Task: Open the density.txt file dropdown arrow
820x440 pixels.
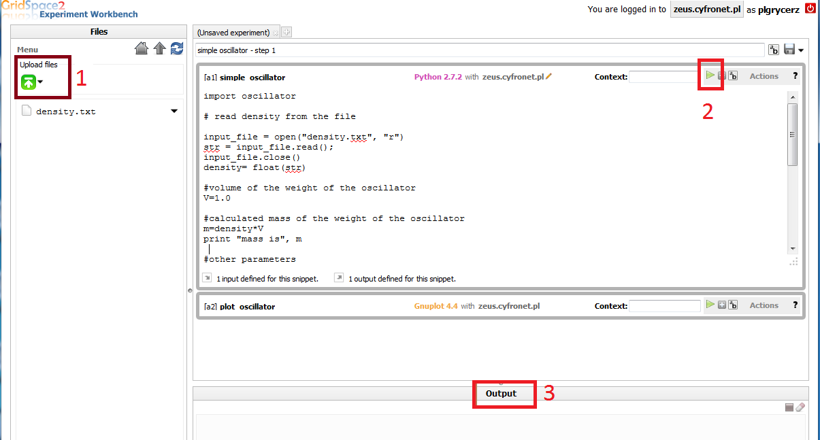Action: coord(174,111)
